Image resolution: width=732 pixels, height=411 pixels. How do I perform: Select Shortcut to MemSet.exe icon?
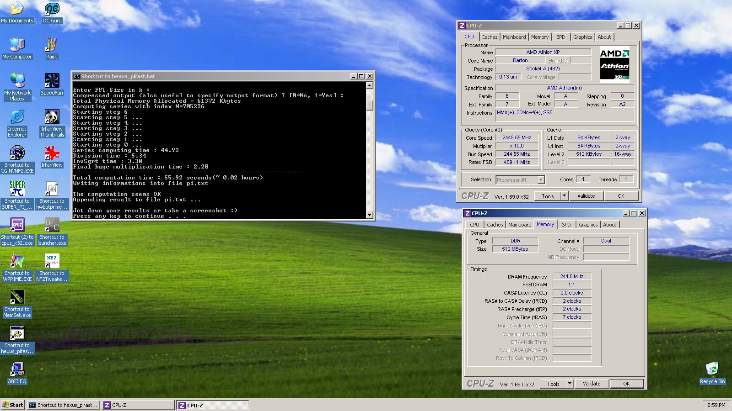(17, 304)
